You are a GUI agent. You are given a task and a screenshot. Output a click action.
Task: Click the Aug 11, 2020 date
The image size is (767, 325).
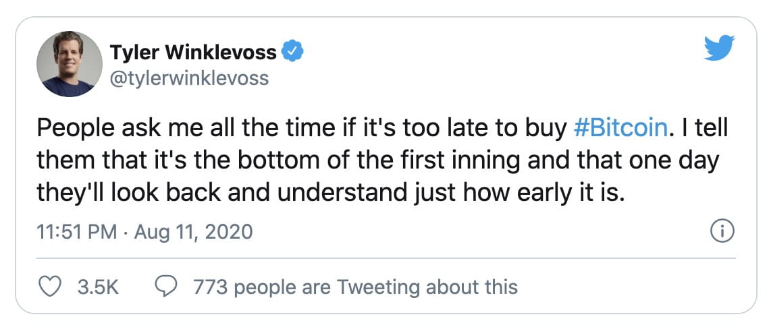192,233
